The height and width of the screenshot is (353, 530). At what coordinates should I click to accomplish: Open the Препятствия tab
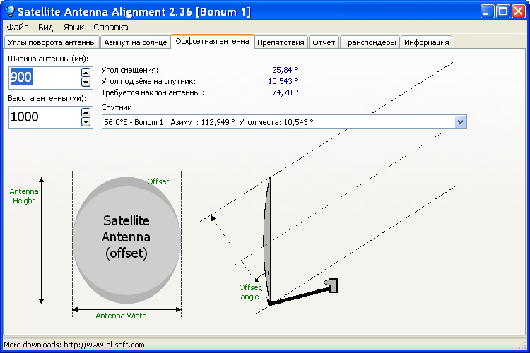pyautogui.click(x=281, y=42)
